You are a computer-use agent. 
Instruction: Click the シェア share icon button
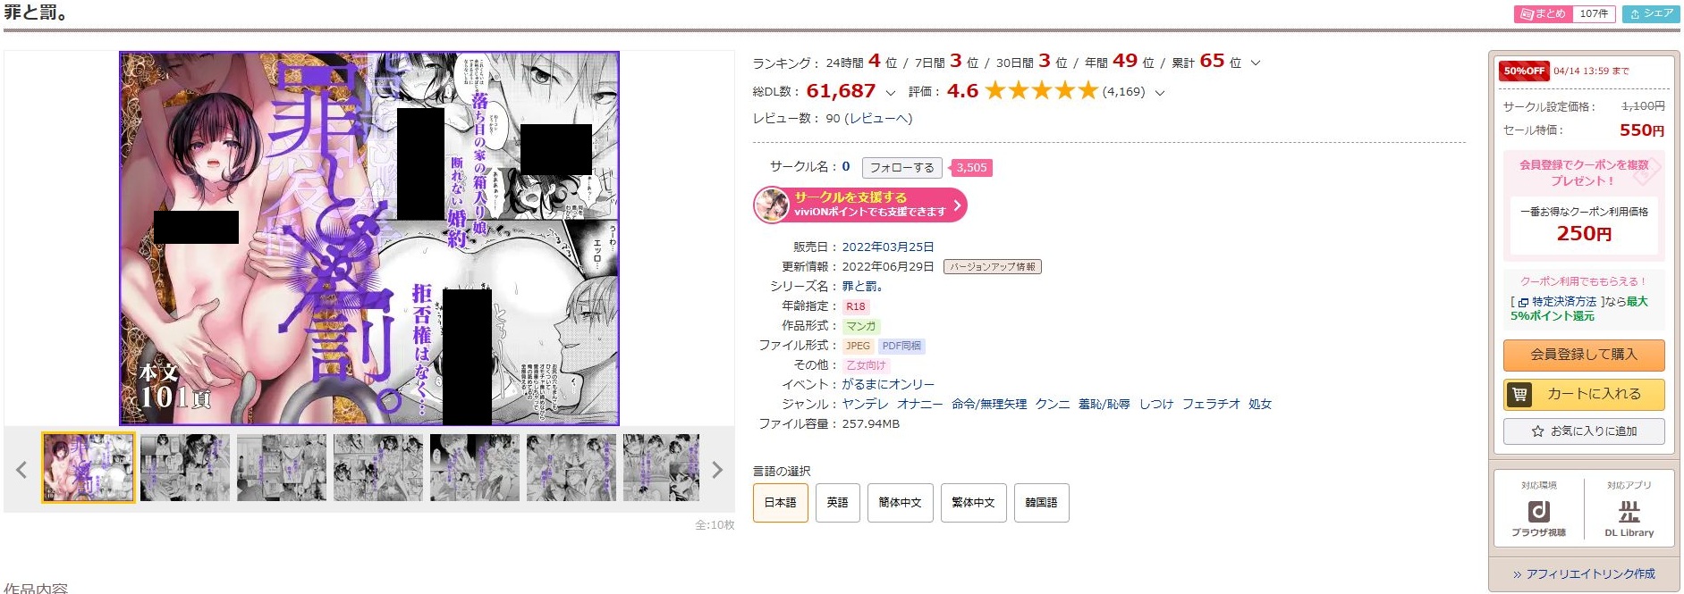point(1651,13)
